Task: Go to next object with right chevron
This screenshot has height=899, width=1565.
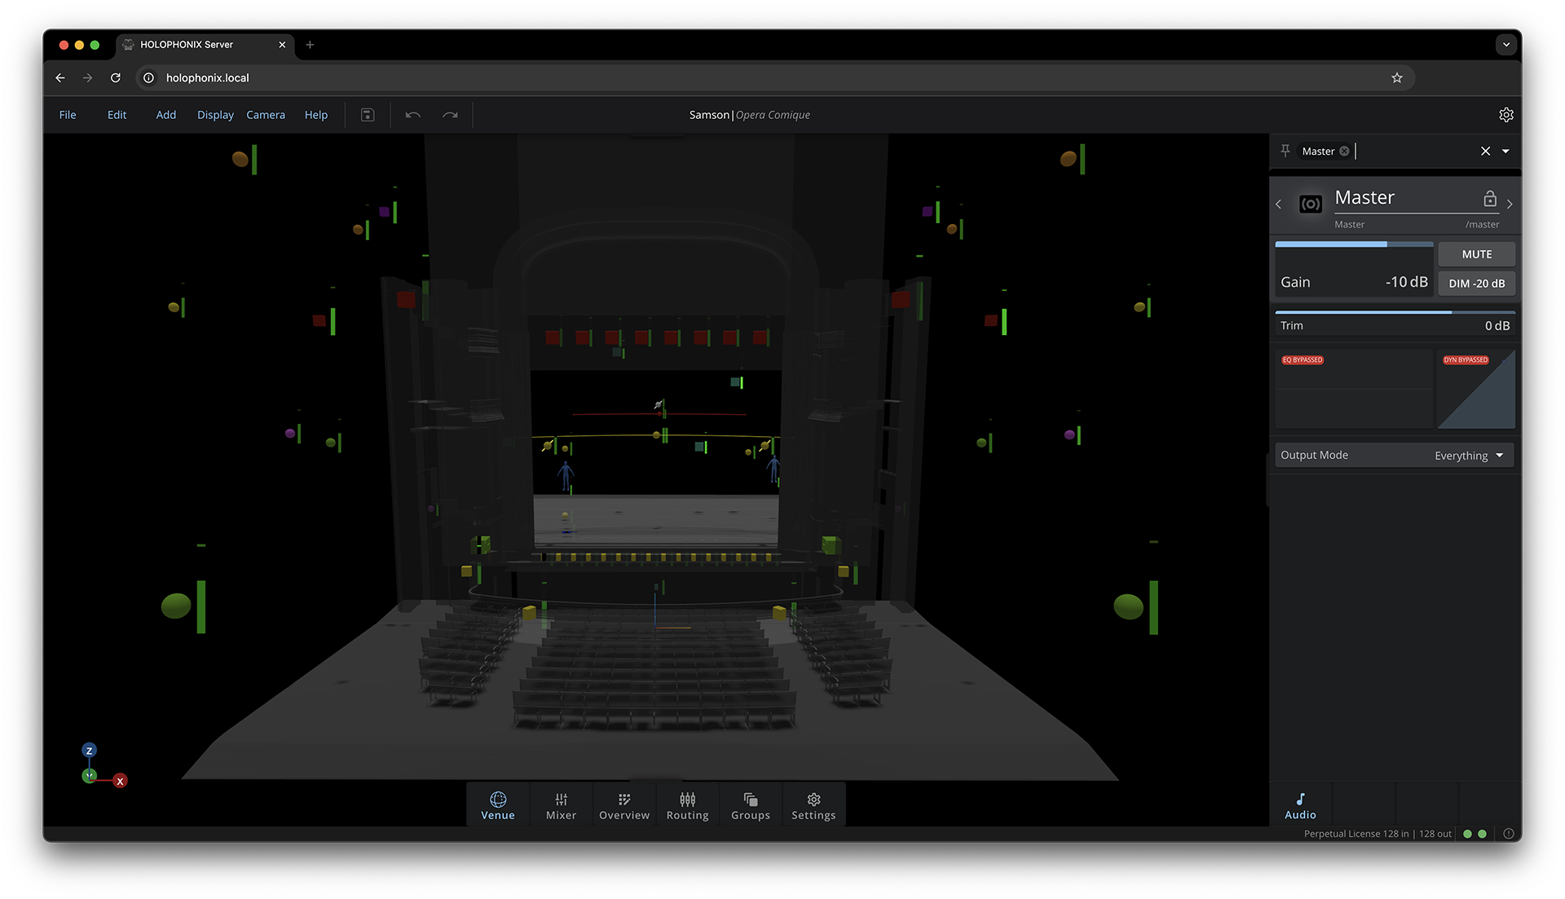Action: pyautogui.click(x=1510, y=205)
